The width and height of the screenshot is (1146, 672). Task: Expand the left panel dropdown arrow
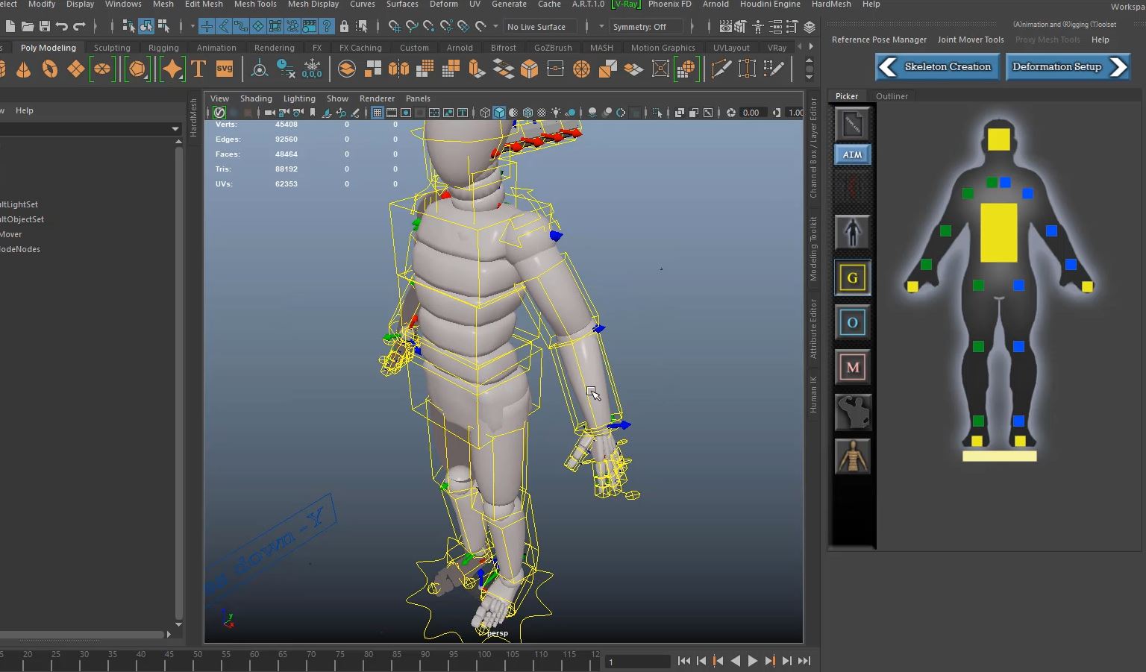[x=175, y=129]
